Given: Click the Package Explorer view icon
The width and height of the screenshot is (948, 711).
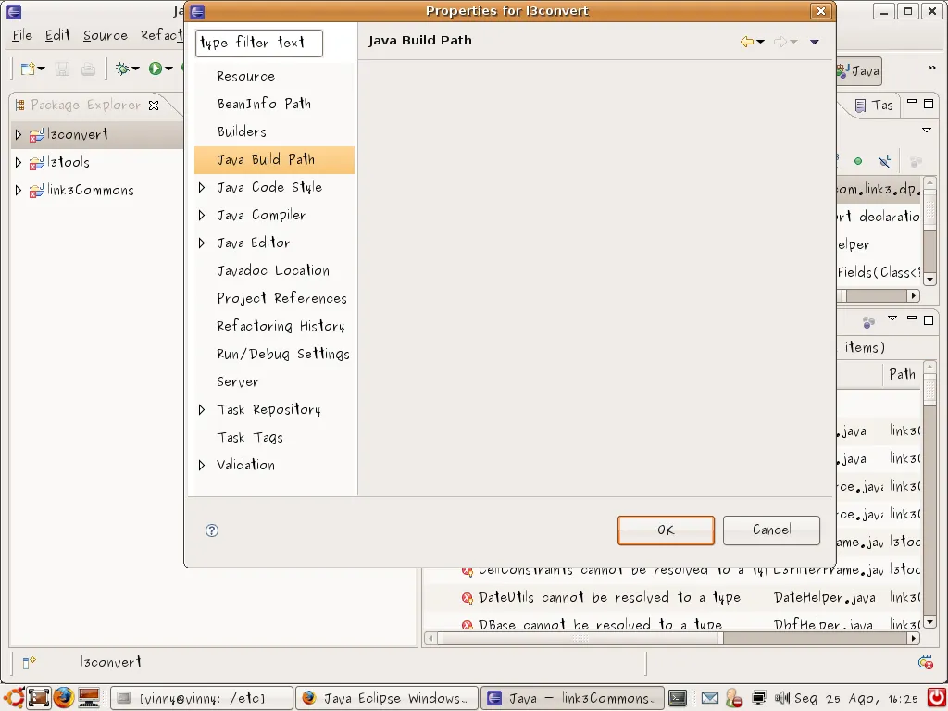Looking at the screenshot, I should point(19,106).
